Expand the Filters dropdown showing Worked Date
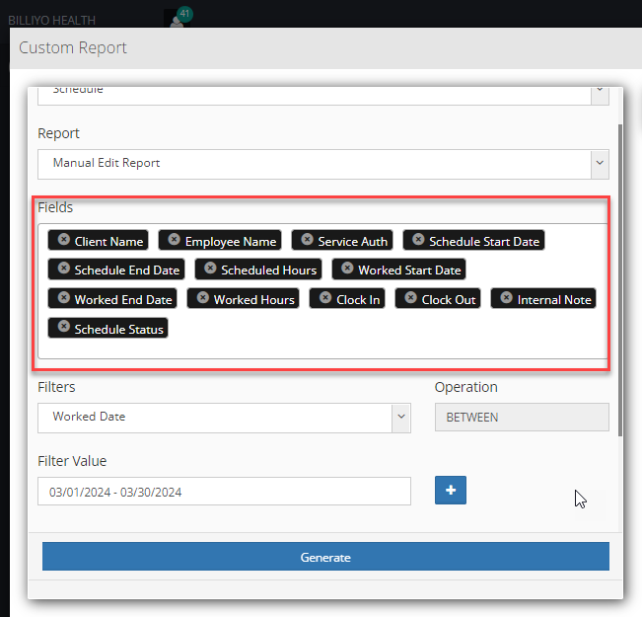 click(x=224, y=418)
